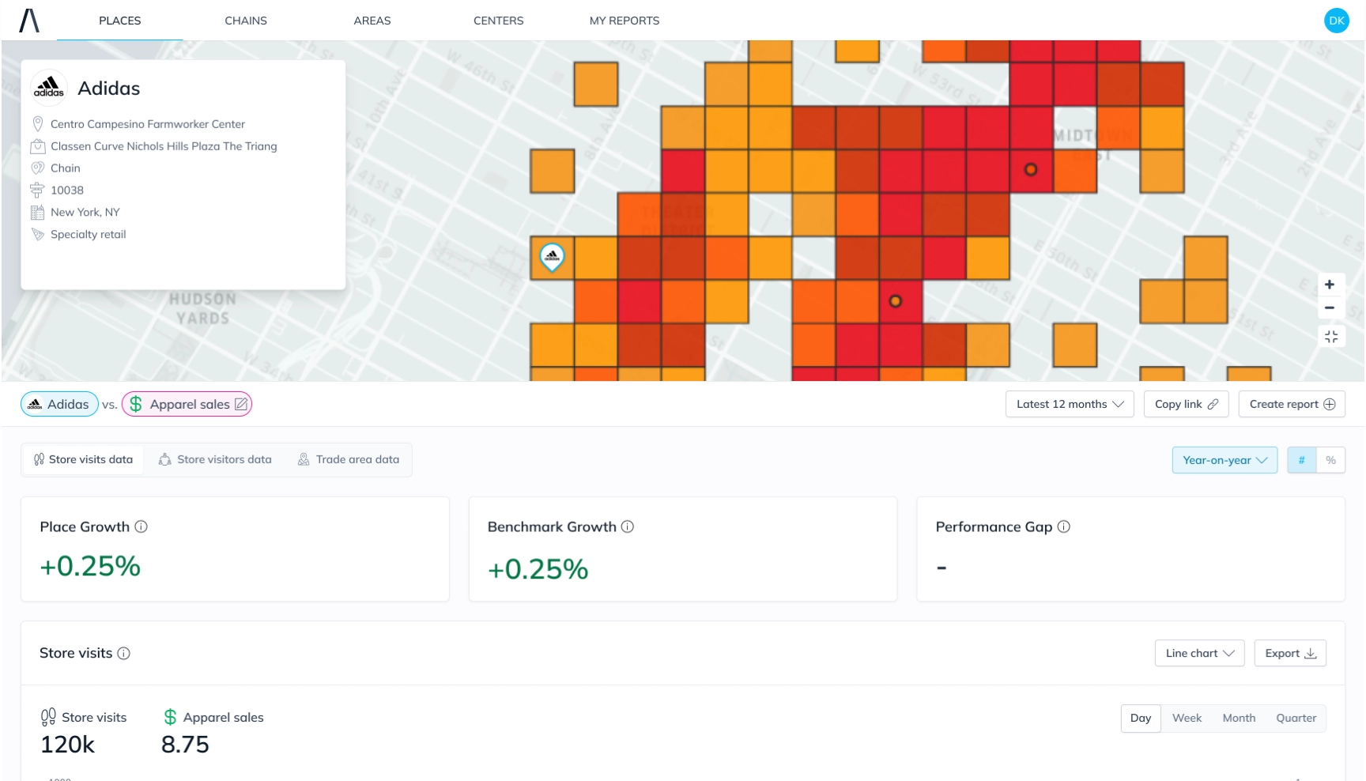Viewport: 1366px width, 781px height.
Task: Set chart granularity to Week
Action: 1187,718
